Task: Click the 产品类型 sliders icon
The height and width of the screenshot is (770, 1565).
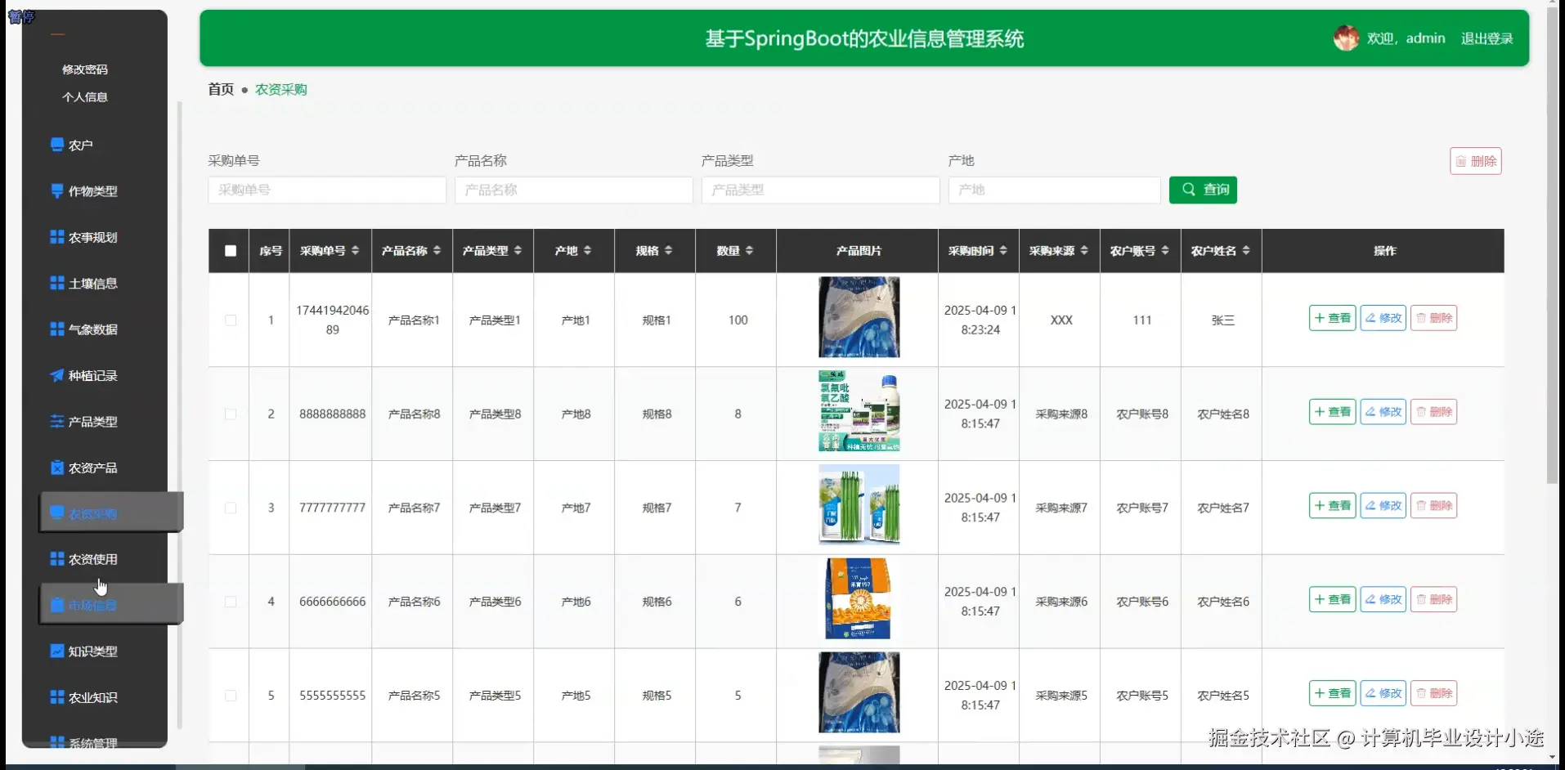Action: point(57,422)
